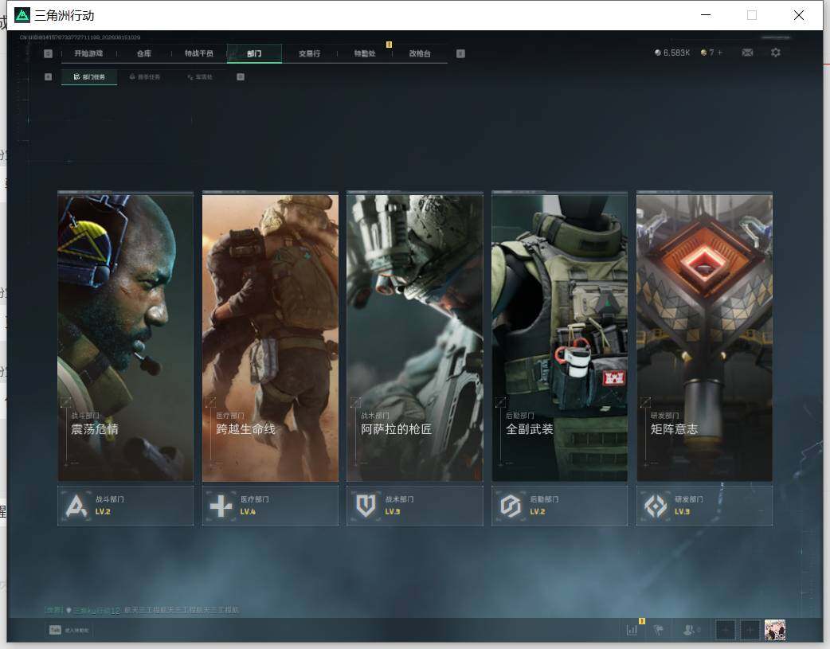Click the expand arrow icon on 矩阵意志 card

645,402
